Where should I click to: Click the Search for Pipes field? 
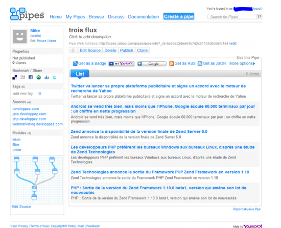(x=232, y=17)
